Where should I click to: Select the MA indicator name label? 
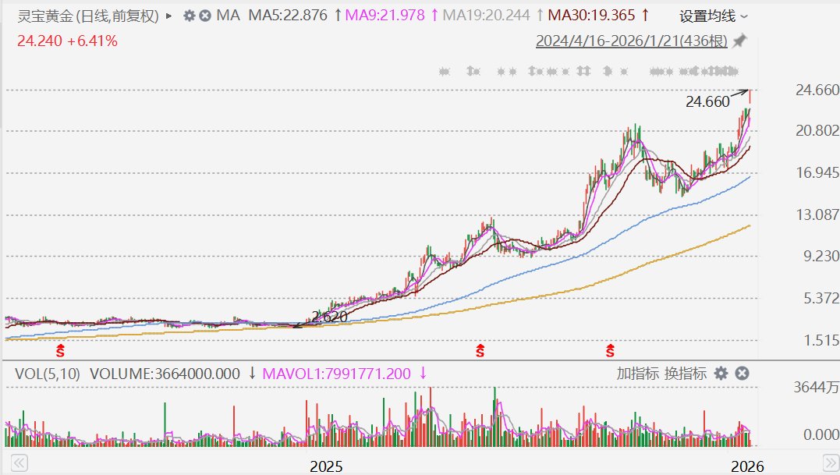(x=229, y=16)
